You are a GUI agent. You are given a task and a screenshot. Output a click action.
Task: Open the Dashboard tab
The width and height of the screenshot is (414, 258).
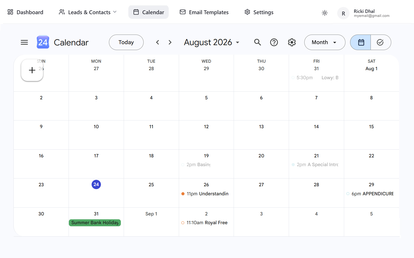coord(25,12)
